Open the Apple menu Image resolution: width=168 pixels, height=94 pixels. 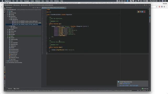pos(2,1)
